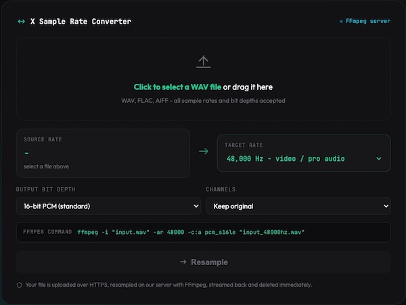Click the green arrow between source and target rate

click(204, 151)
